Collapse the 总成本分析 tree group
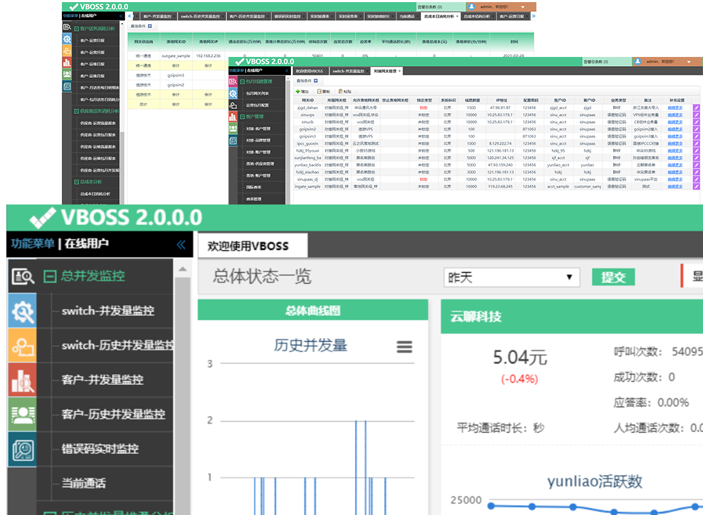Viewport: 703px width, 515px height. click(x=77, y=182)
